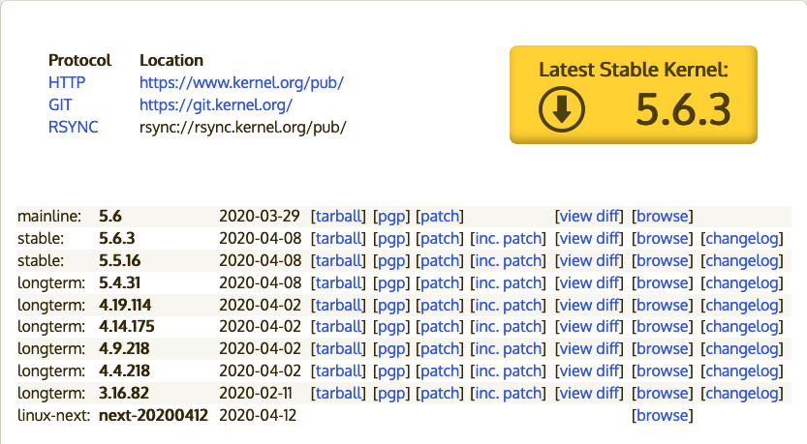Get patch for stable 5.5.16
Image resolution: width=807 pixels, height=444 pixels.
440,260
